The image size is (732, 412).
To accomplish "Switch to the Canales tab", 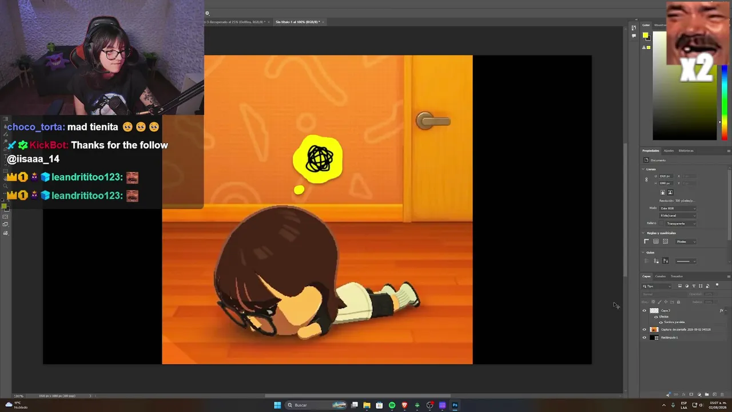I will tap(661, 276).
